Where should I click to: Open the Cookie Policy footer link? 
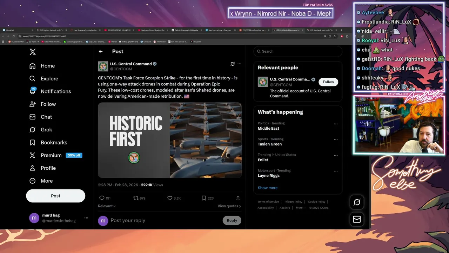pyautogui.click(x=317, y=202)
